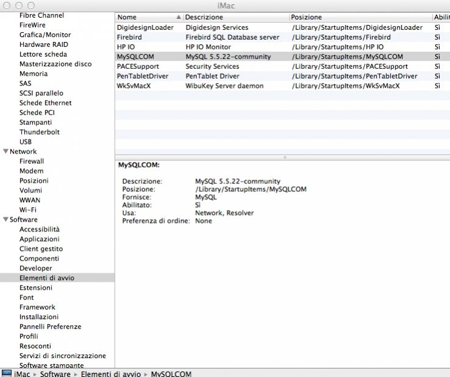Viewport: 450px width, 377px height.
Task: Select the MySQLCOM startup item row
Action: (282, 57)
